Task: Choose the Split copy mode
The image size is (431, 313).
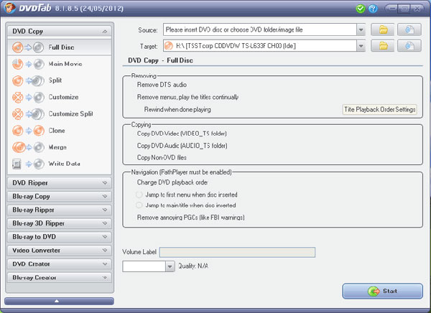Action: click(x=60, y=80)
